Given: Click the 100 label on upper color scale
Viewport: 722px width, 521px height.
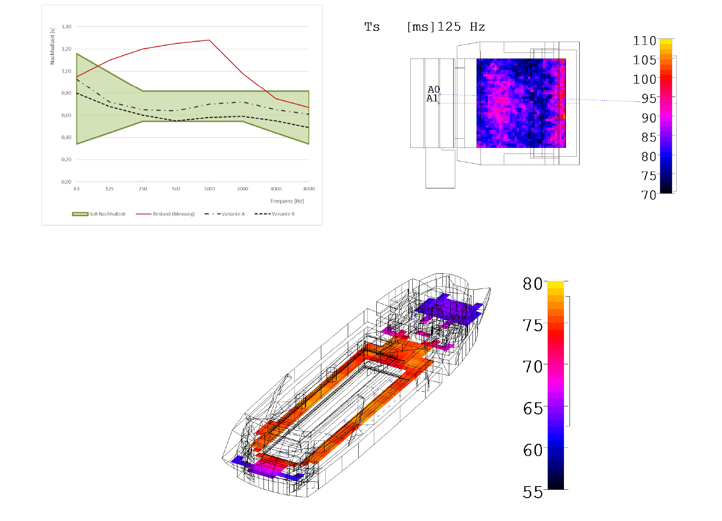Looking at the screenshot, I should pyautogui.click(x=644, y=79).
